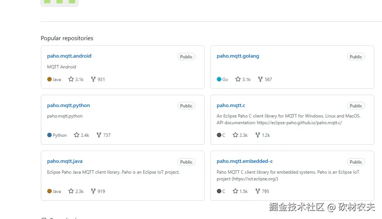
Task: Click the 931 fork count
Action: (101, 80)
